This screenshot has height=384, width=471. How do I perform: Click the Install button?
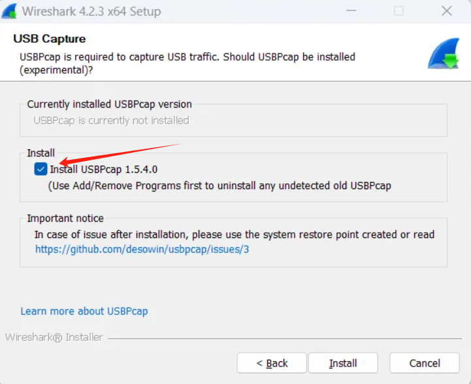(343, 363)
